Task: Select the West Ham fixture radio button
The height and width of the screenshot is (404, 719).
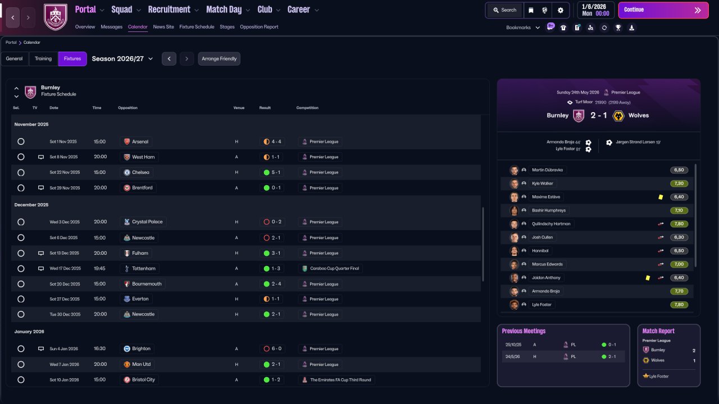Action: 21,157
